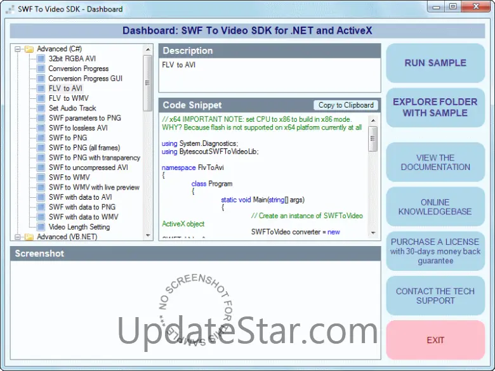Collapse the Advanced (C#) tree node
The height and width of the screenshot is (371, 495).
[x=18, y=49]
